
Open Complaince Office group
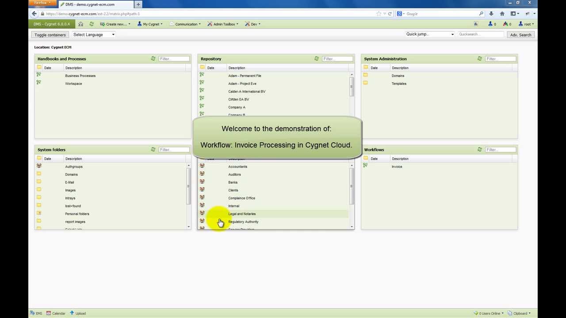[241, 198]
